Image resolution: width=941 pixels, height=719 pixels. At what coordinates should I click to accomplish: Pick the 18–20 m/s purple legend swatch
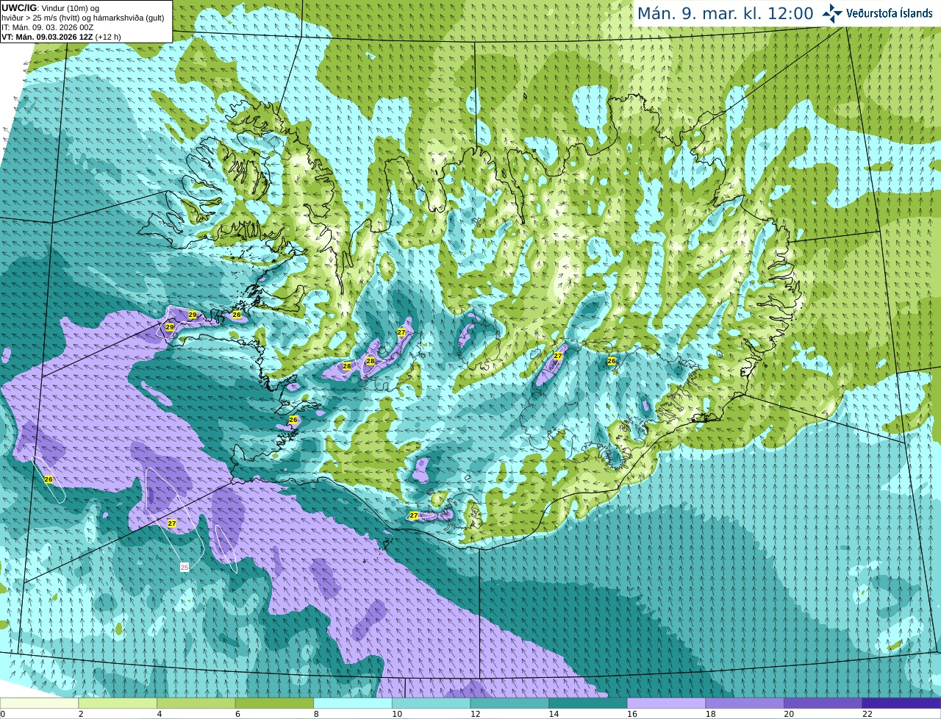point(745,703)
